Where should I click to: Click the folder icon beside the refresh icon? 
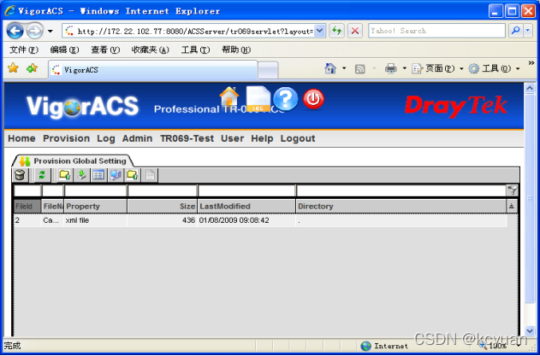pyautogui.click(x=64, y=175)
